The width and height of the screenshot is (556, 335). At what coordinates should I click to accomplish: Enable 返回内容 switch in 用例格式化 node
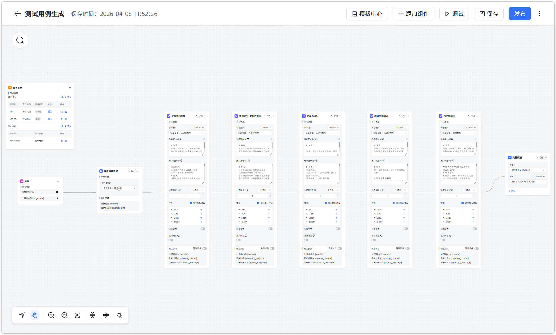click(x=443, y=240)
